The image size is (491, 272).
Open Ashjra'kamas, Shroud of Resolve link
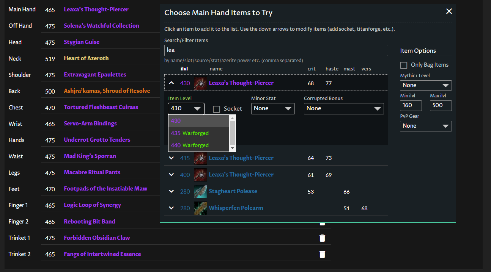tap(107, 91)
